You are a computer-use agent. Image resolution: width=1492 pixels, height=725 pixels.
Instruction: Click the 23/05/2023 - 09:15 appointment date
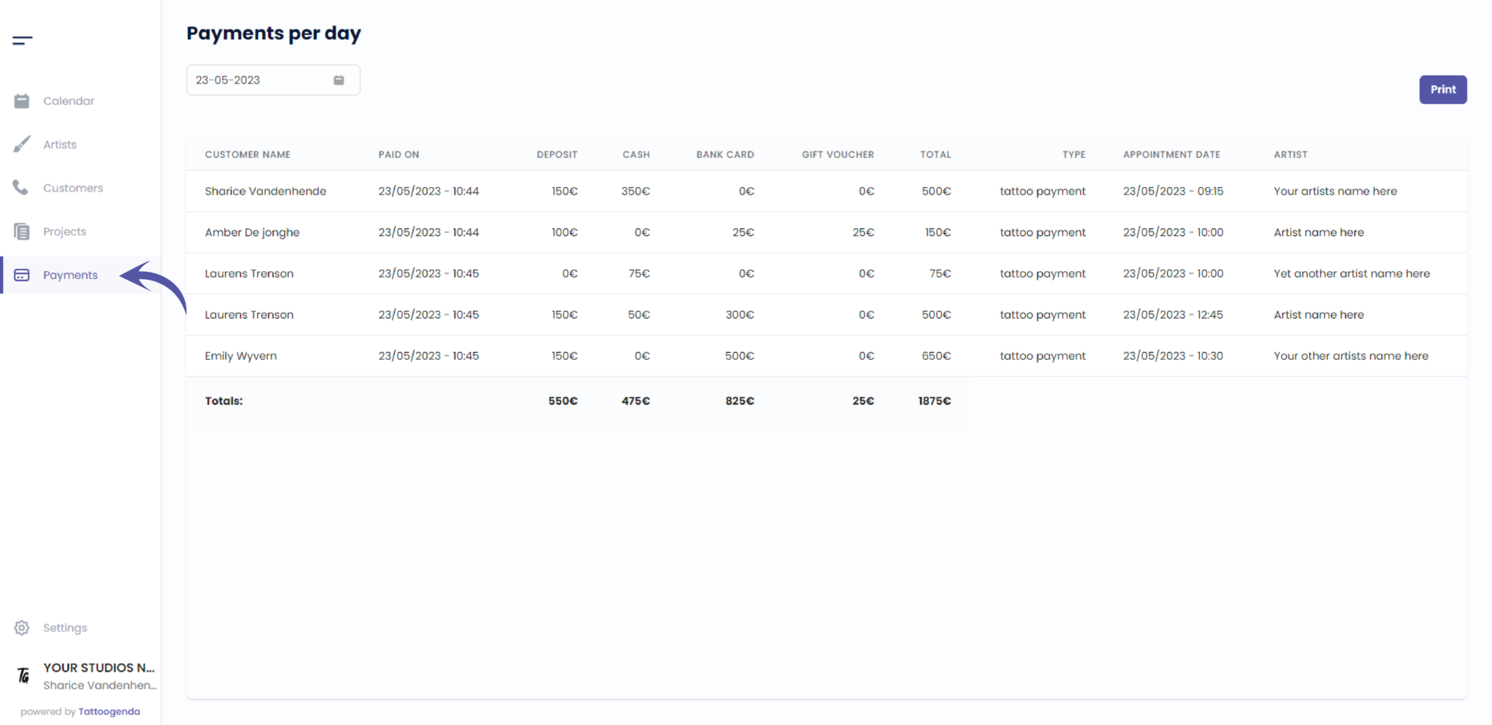[x=1173, y=191]
